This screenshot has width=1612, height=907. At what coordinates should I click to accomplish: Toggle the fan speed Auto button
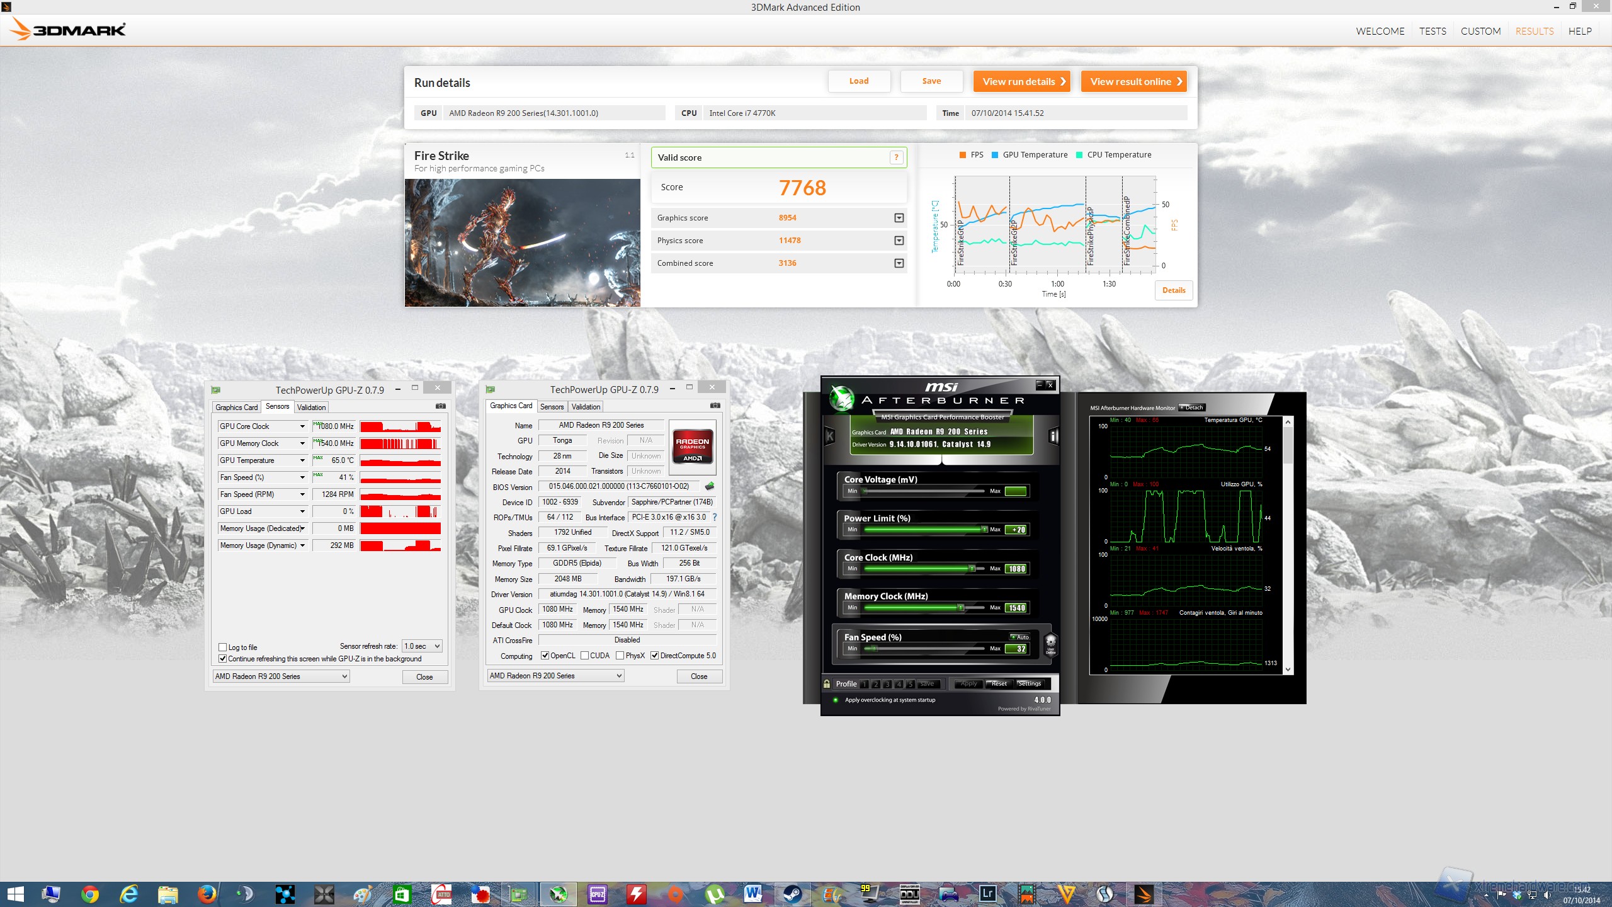point(1019,637)
